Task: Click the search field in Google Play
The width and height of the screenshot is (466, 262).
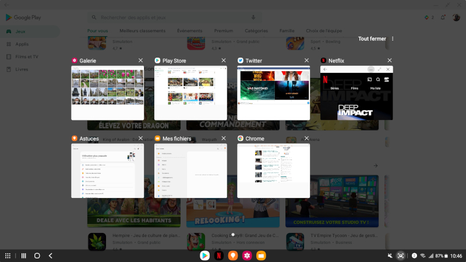Action: [176, 17]
